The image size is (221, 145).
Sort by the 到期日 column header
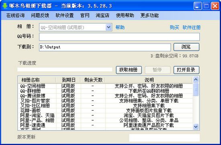[x=68, y=80]
